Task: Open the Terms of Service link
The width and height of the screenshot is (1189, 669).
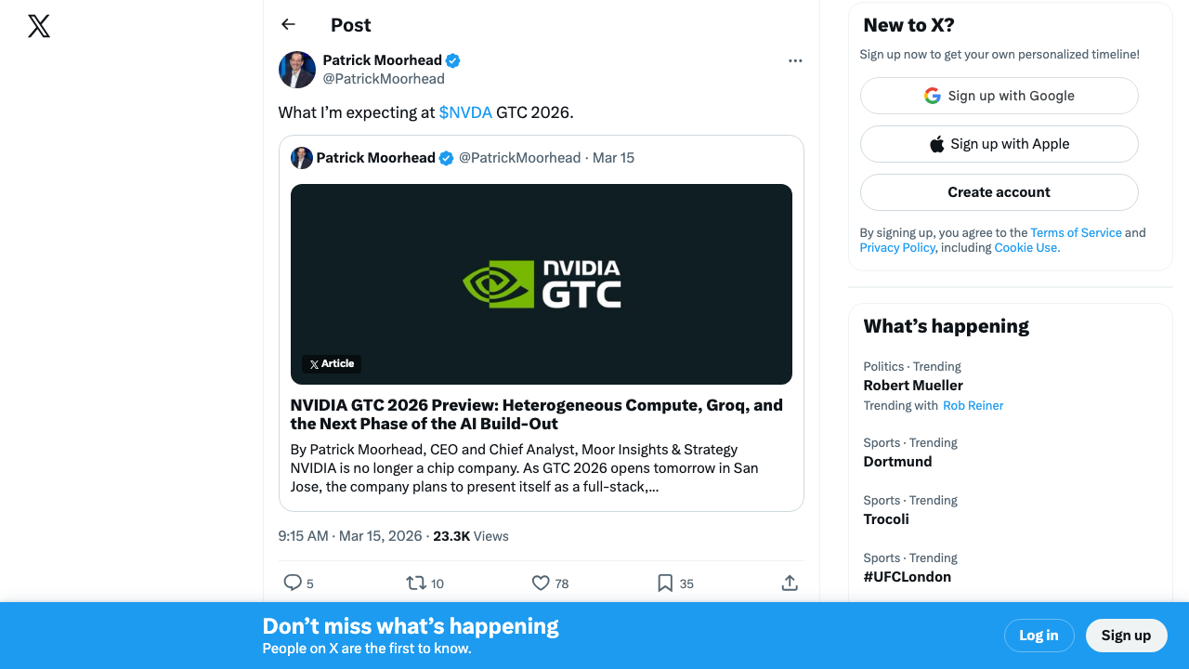Action: (x=1076, y=233)
